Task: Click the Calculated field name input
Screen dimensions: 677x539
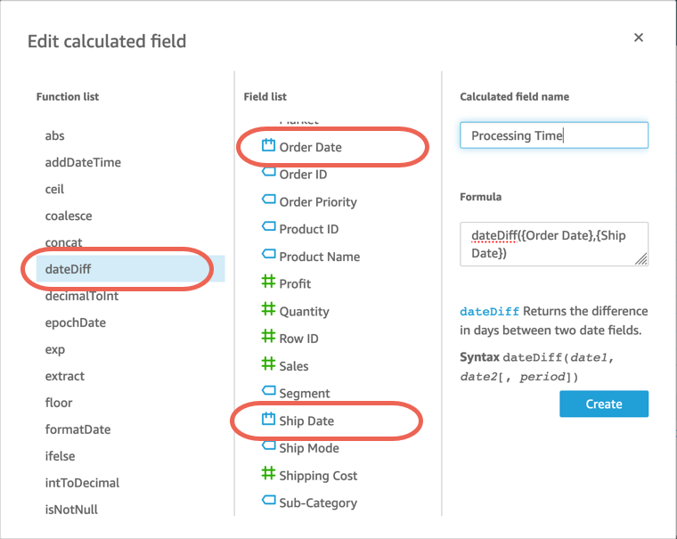Action: click(553, 135)
